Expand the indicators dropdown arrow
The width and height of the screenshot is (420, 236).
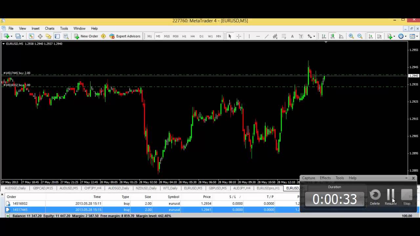pos(394,36)
